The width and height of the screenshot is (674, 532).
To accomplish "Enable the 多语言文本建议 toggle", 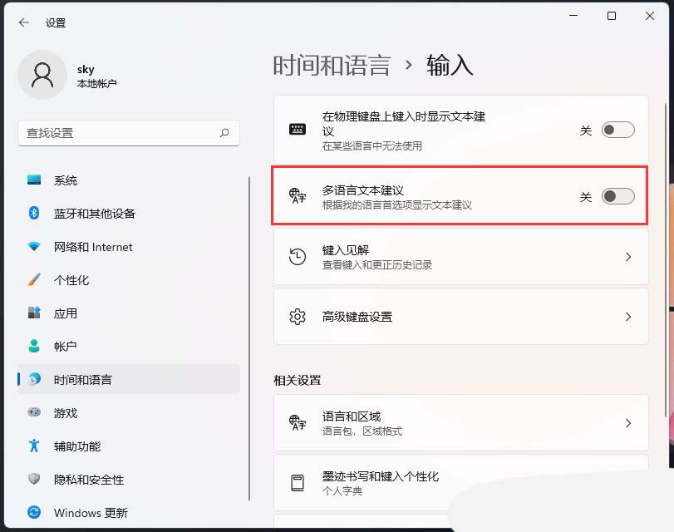I will (617, 196).
